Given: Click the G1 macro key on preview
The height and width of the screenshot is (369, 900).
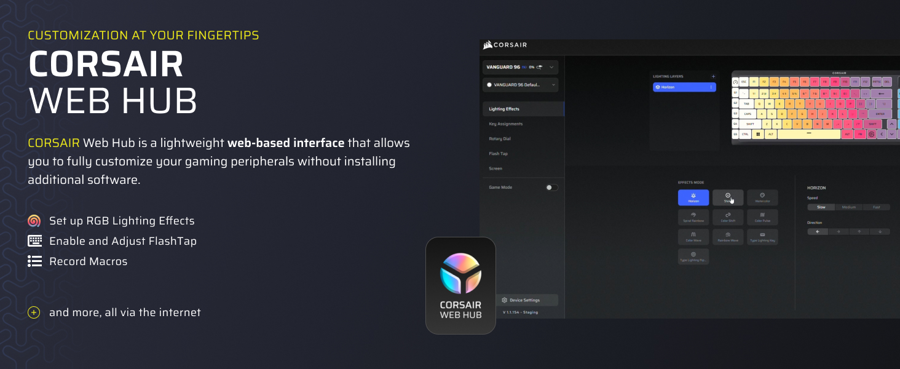Looking at the screenshot, I should coord(735,92).
